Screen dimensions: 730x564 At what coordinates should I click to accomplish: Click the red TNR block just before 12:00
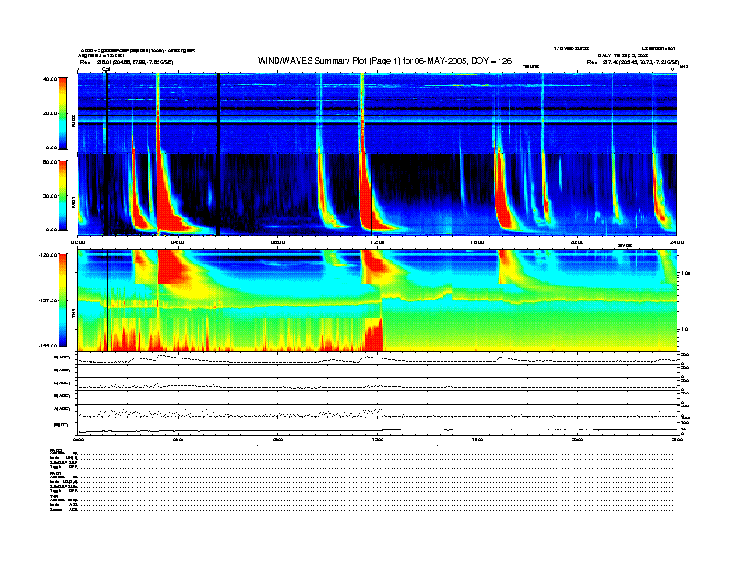pos(373,336)
